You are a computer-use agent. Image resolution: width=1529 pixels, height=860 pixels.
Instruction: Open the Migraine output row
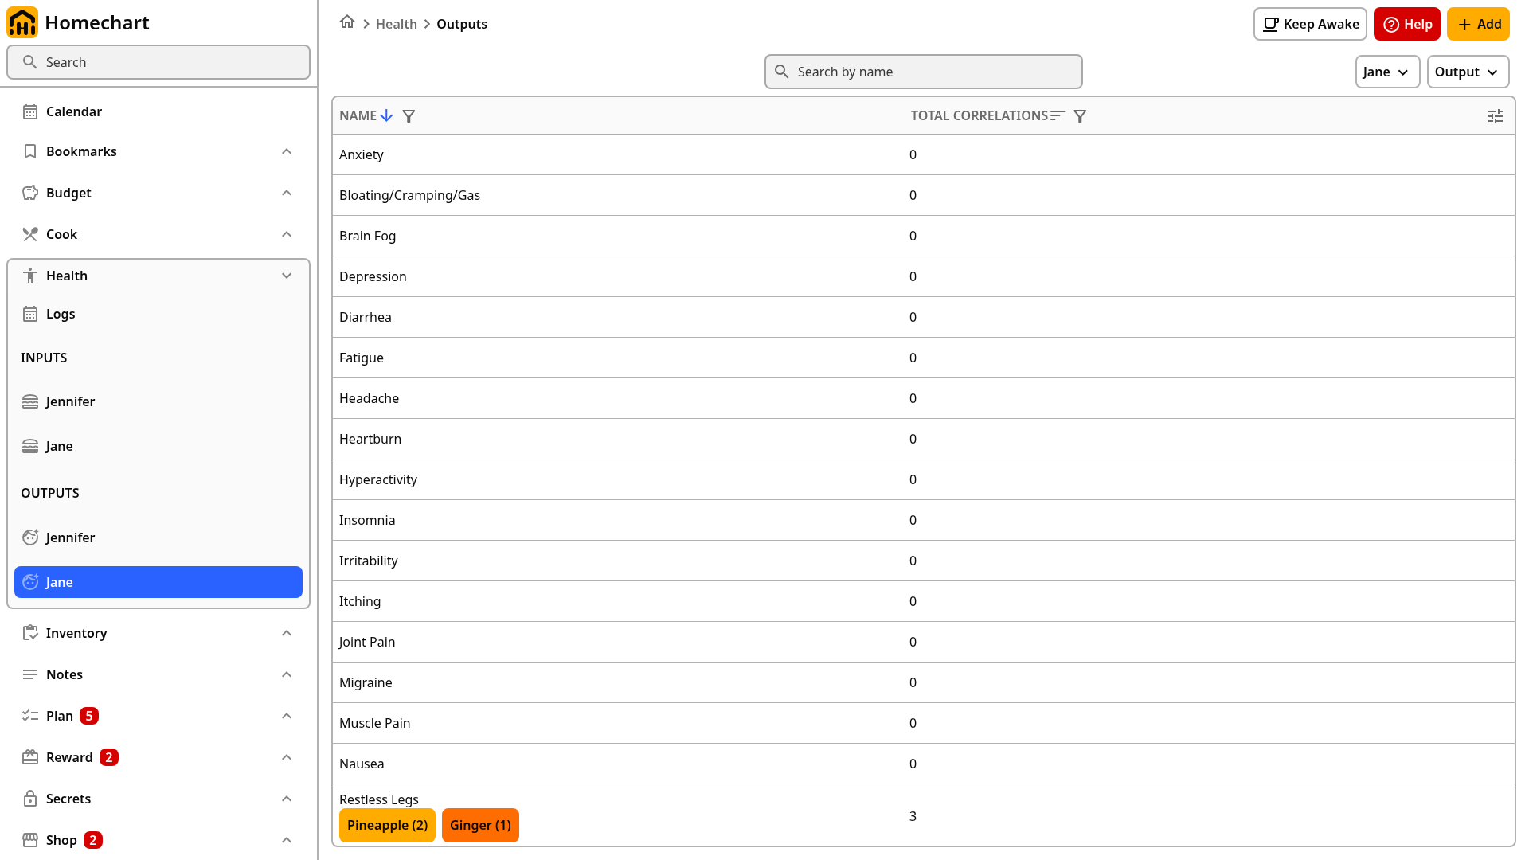[x=924, y=682]
